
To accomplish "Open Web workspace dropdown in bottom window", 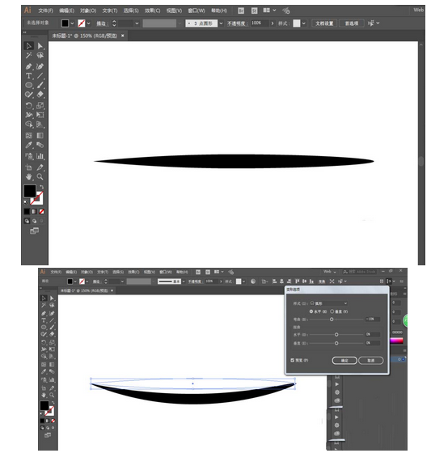I will (x=330, y=272).
